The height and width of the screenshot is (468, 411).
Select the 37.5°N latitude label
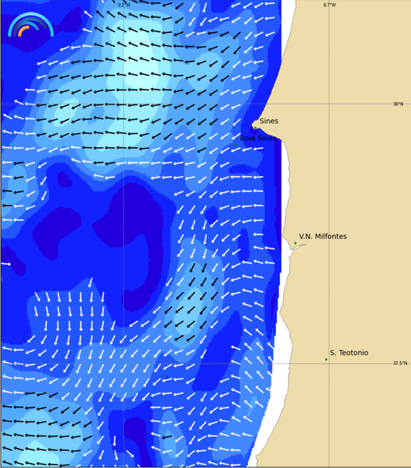click(x=399, y=363)
